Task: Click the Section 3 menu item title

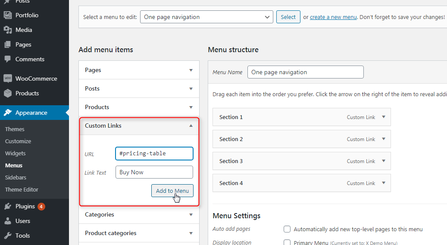Action: (x=231, y=161)
